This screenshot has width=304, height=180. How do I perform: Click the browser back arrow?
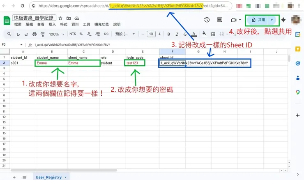click(x=4, y=6)
